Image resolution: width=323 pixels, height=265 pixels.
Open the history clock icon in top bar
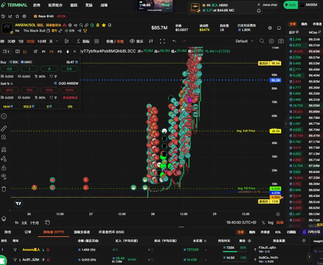[x=3, y=16]
